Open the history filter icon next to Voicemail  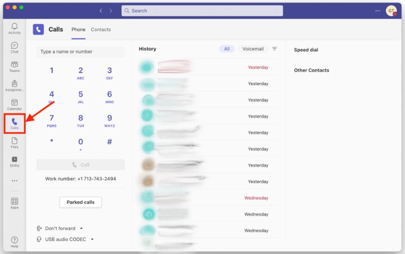(274, 49)
